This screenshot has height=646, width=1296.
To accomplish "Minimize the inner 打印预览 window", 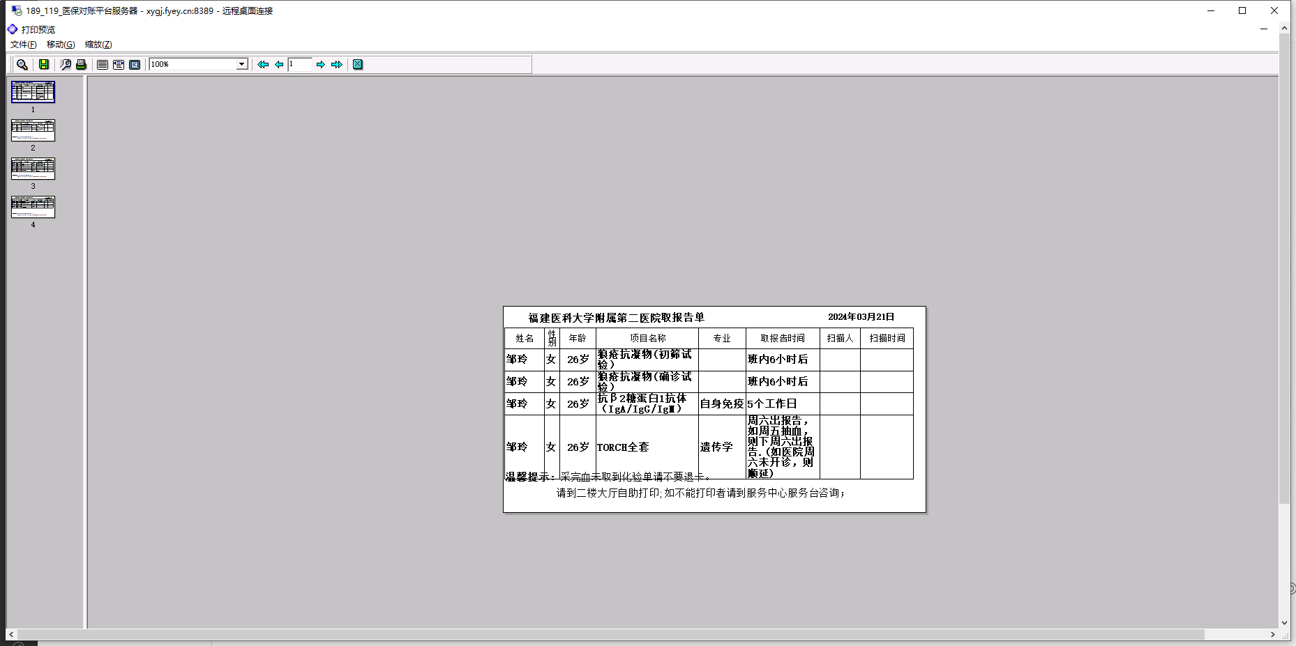I will (x=1264, y=29).
